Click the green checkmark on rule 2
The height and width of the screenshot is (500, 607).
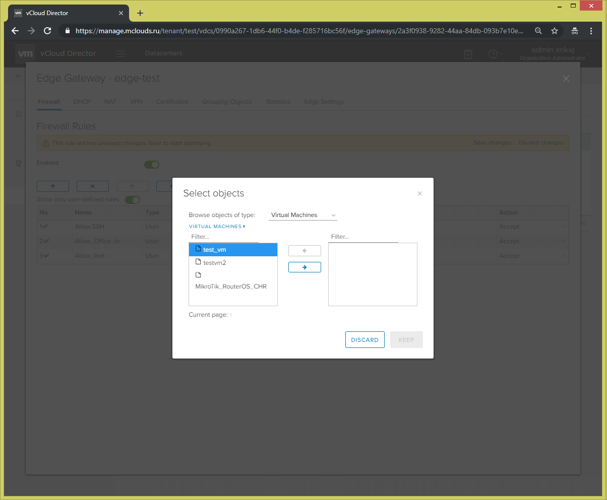click(46, 241)
